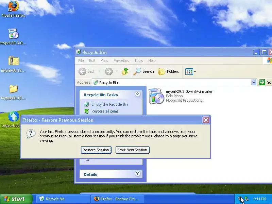272x204 pixels.
Task: Select the mypal-68.12 zip archive icon
Action: (13, 64)
